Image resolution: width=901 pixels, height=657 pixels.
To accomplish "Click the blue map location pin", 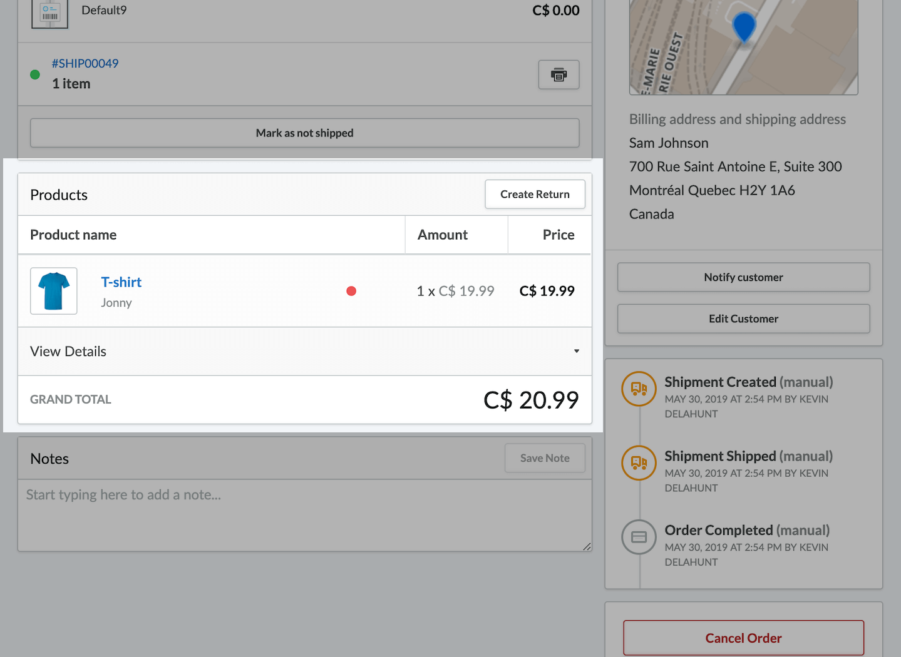I will [744, 26].
